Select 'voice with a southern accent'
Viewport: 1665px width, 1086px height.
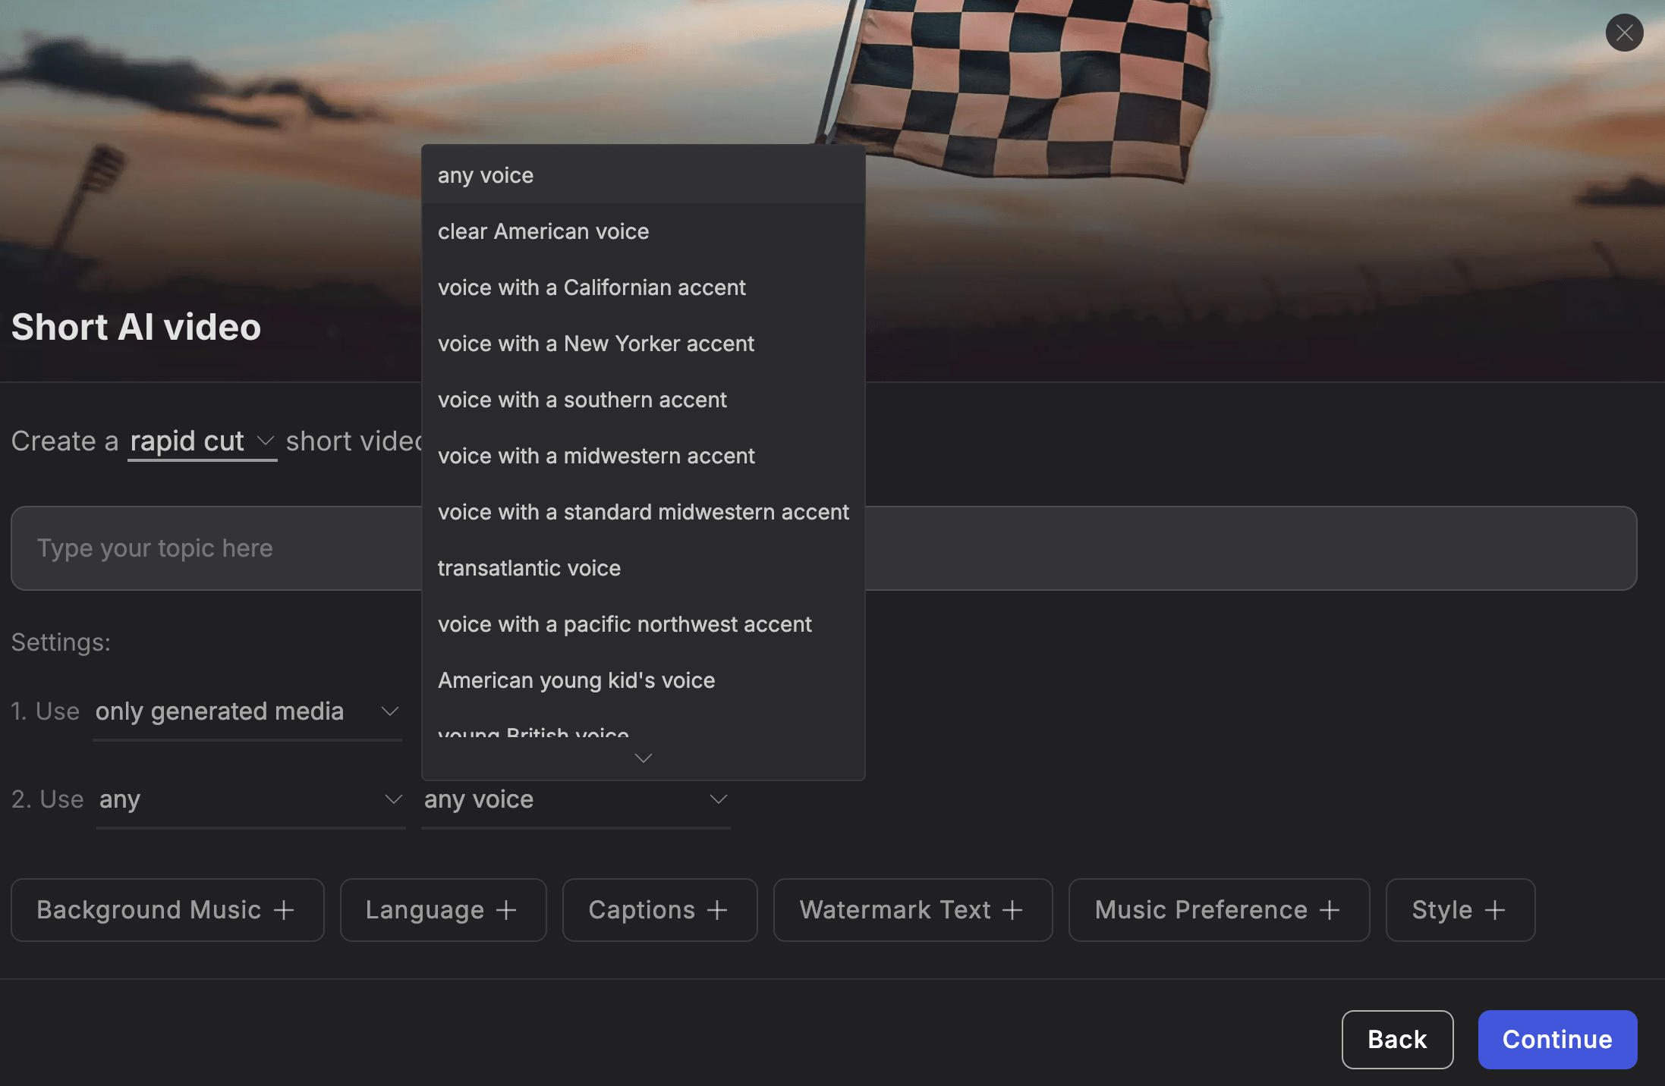[583, 398]
